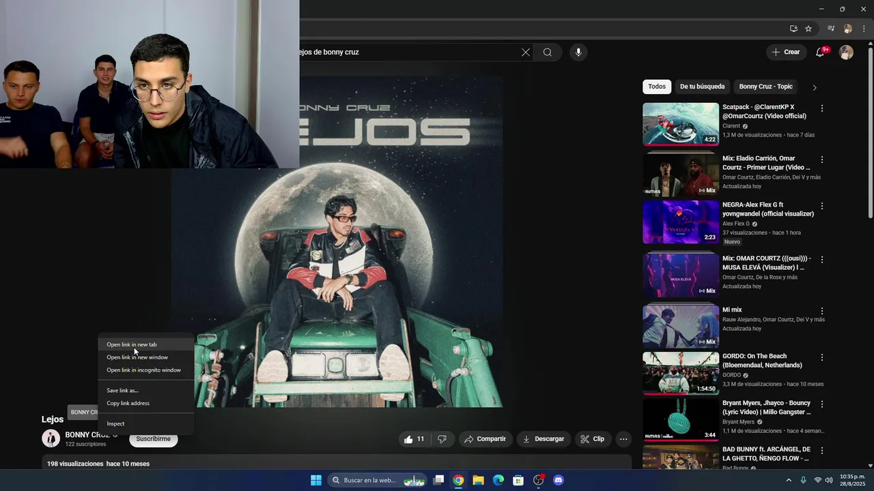874x491 pixels.
Task: Click the Suscribirme button
Action: click(154, 439)
